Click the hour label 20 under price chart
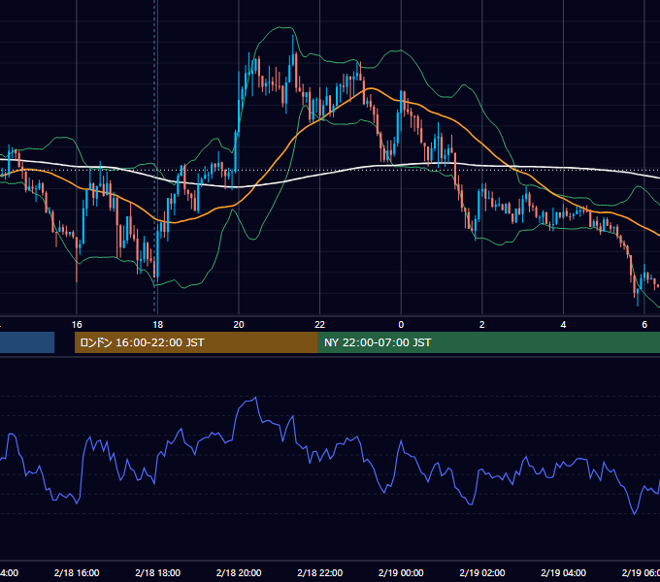This screenshot has width=660, height=582. tap(239, 325)
